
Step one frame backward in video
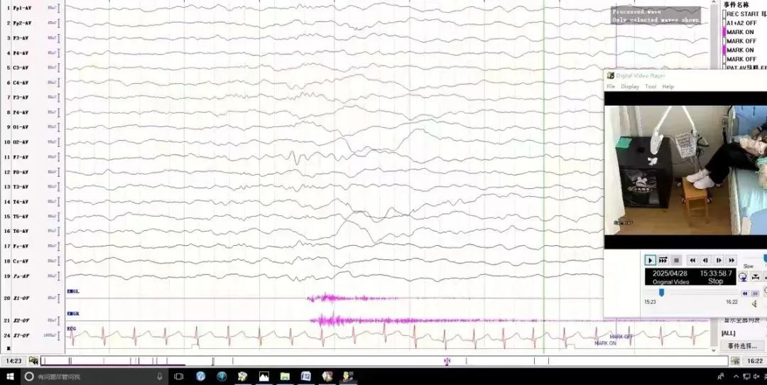point(705,261)
